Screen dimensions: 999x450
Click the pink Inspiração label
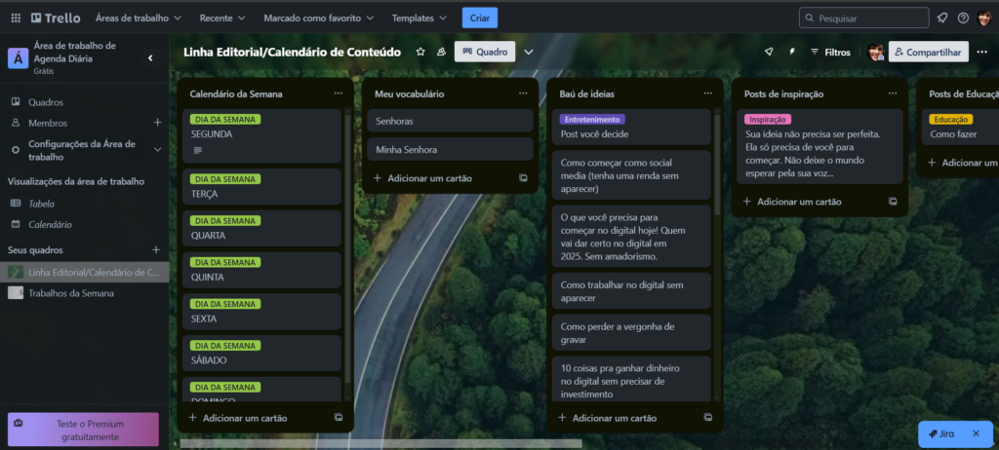point(768,119)
